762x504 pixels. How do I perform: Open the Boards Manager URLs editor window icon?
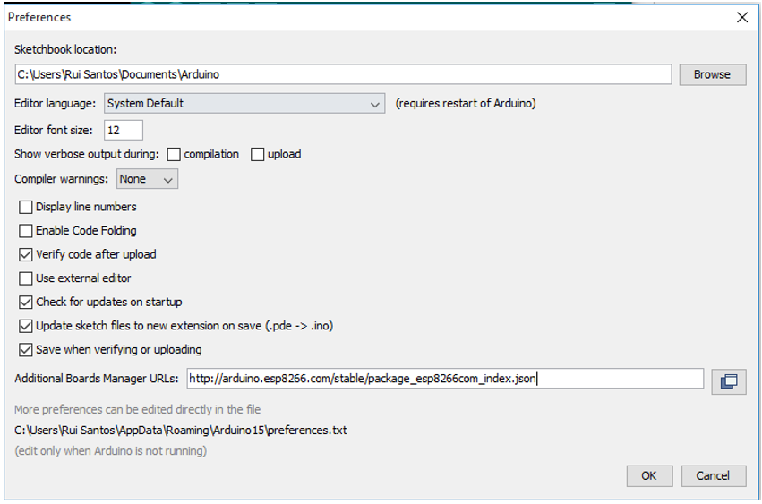click(x=729, y=382)
